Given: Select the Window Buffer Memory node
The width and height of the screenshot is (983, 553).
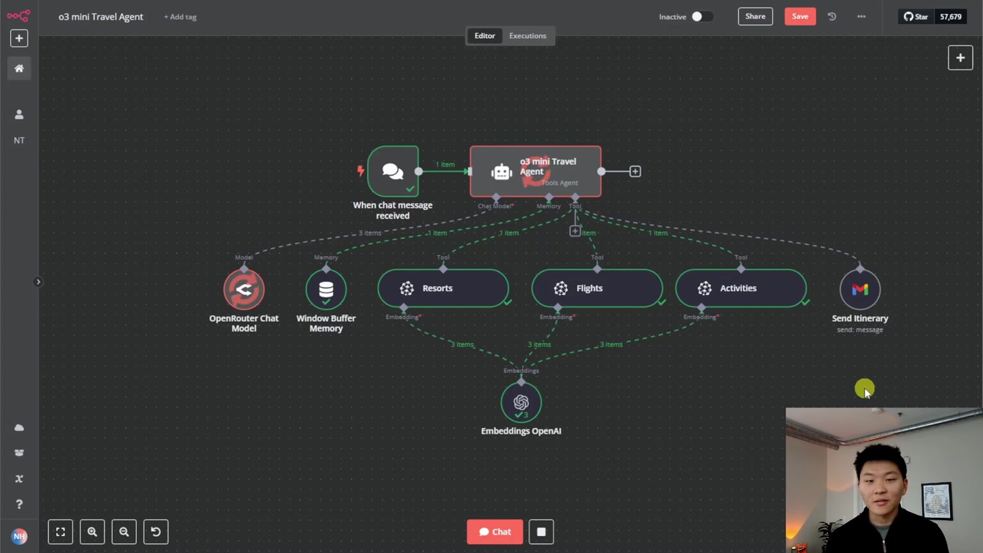Looking at the screenshot, I should coord(326,289).
